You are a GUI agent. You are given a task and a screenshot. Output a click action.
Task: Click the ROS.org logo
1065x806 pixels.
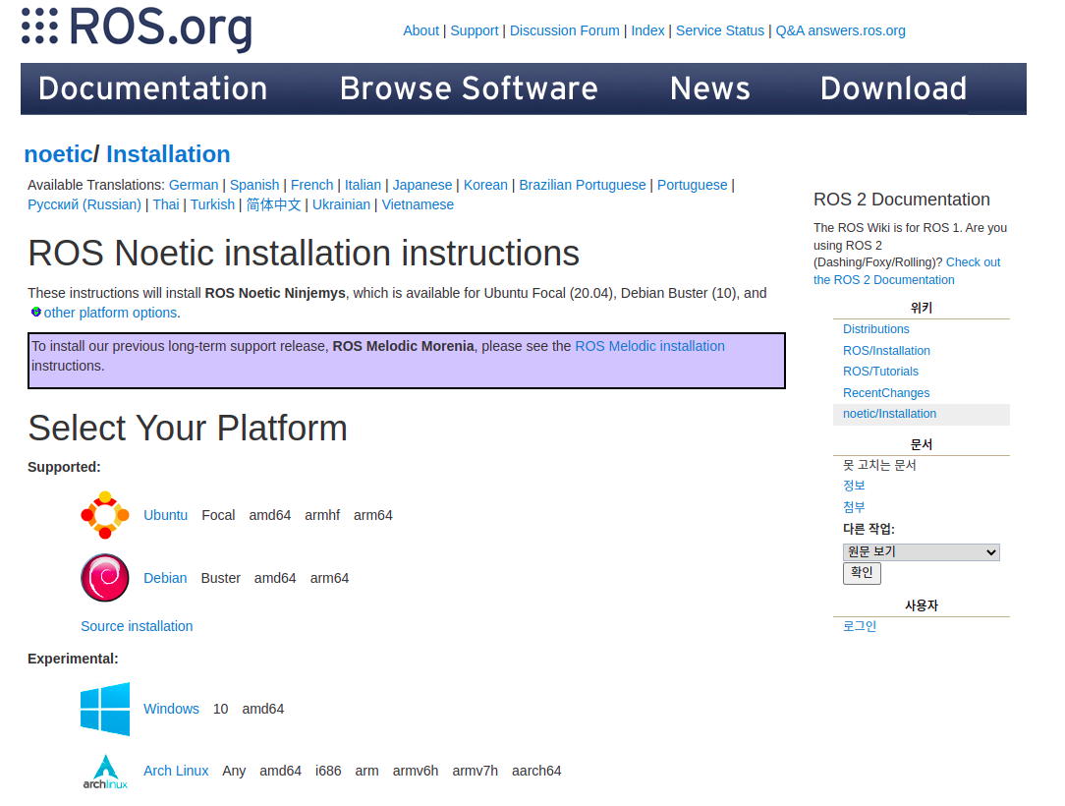tap(137, 29)
